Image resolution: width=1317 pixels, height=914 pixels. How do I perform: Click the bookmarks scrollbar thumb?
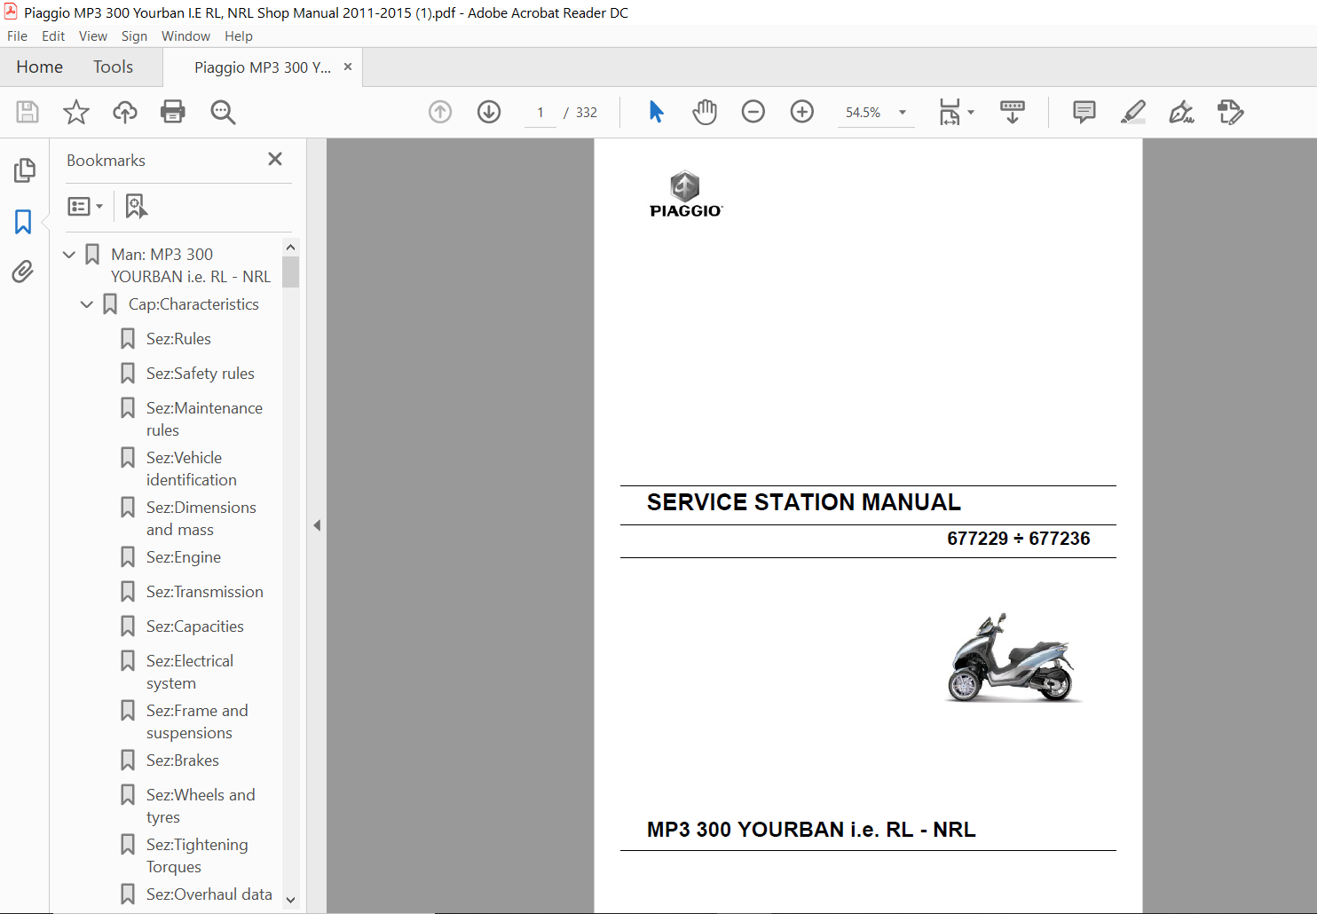tap(290, 272)
